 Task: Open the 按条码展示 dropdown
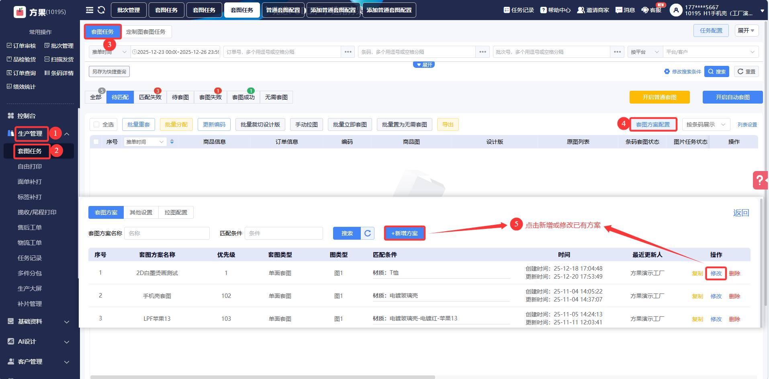point(706,124)
